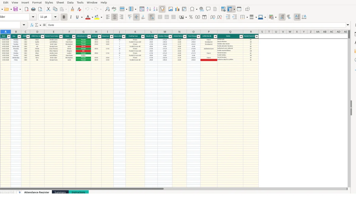
Task: Open Date column filter dropdown
Action: point(9,36)
